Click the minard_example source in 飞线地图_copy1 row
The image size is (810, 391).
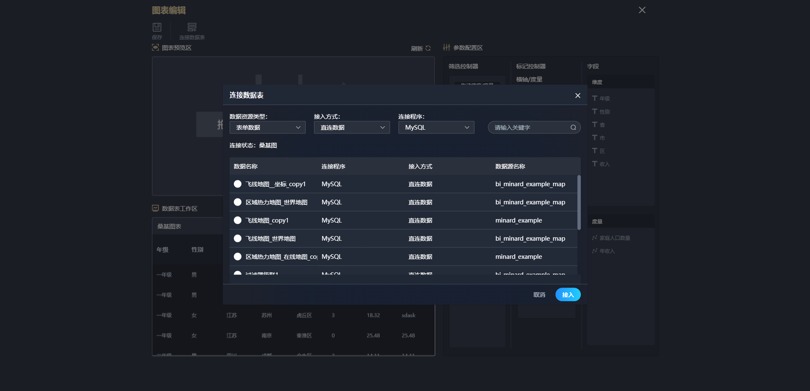point(519,220)
